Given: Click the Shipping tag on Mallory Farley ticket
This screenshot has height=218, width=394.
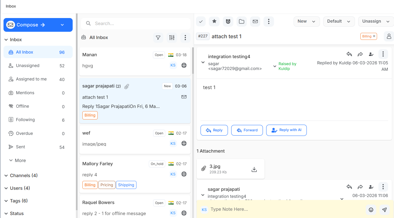Looking at the screenshot, I should (x=126, y=185).
